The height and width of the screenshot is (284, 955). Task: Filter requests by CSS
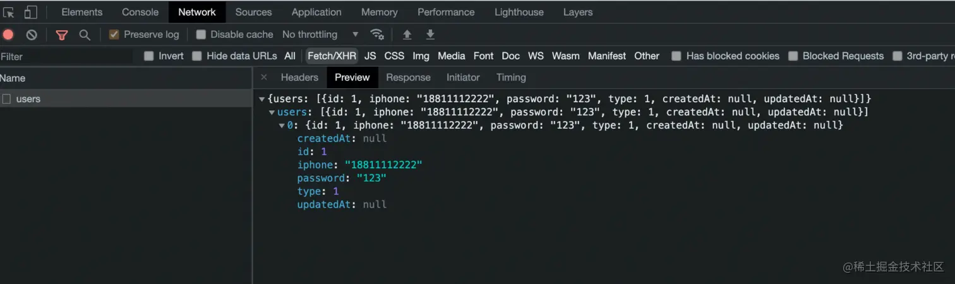tap(394, 56)
